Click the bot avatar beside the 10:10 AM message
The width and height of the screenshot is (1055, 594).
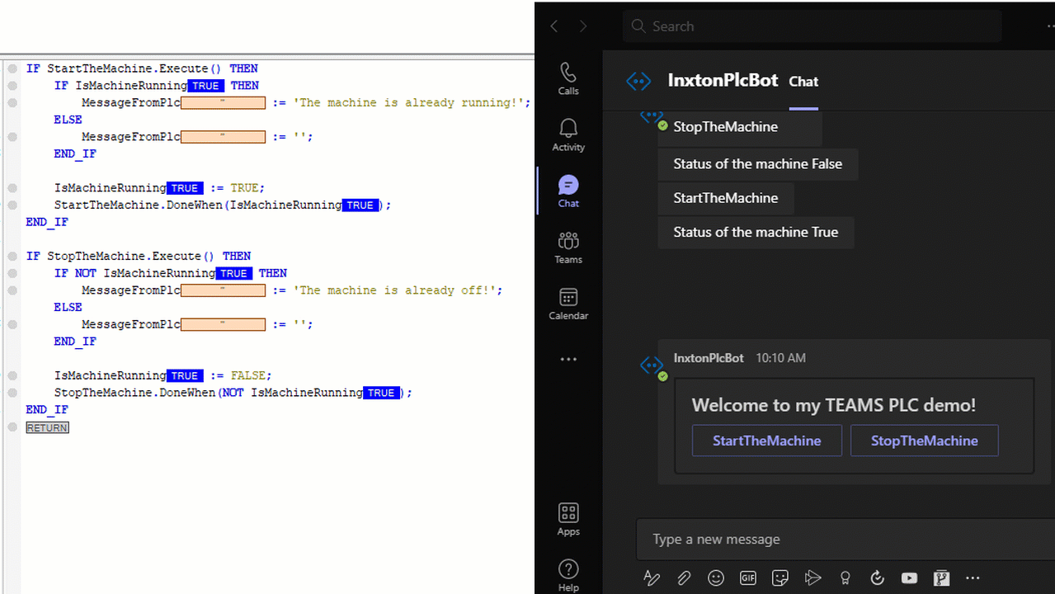(652, 366)
